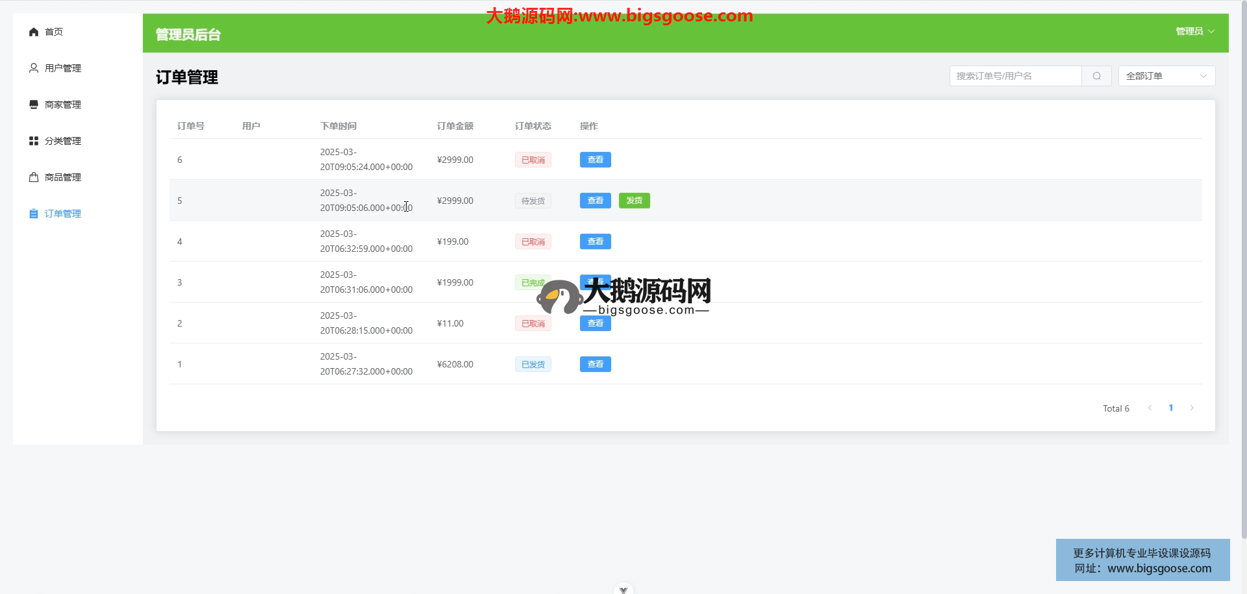Click the user management person icon

coord(34,68)
